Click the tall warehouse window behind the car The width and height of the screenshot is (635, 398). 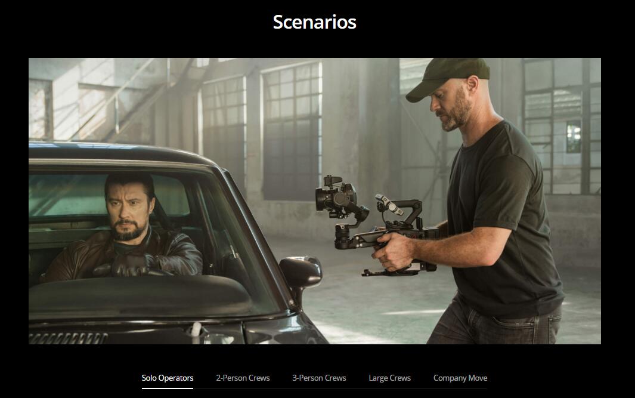click(x=292, y=129)
